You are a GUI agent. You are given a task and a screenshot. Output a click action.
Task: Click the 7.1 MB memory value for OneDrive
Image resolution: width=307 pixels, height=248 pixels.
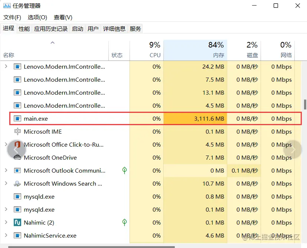[215, 157]
